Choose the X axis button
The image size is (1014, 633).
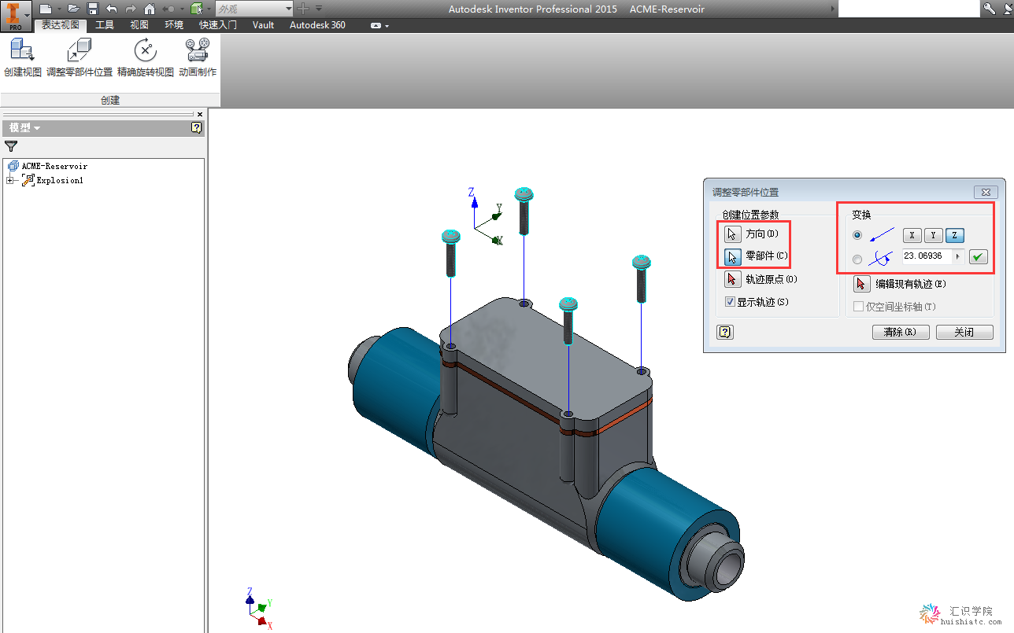[912, 235]
